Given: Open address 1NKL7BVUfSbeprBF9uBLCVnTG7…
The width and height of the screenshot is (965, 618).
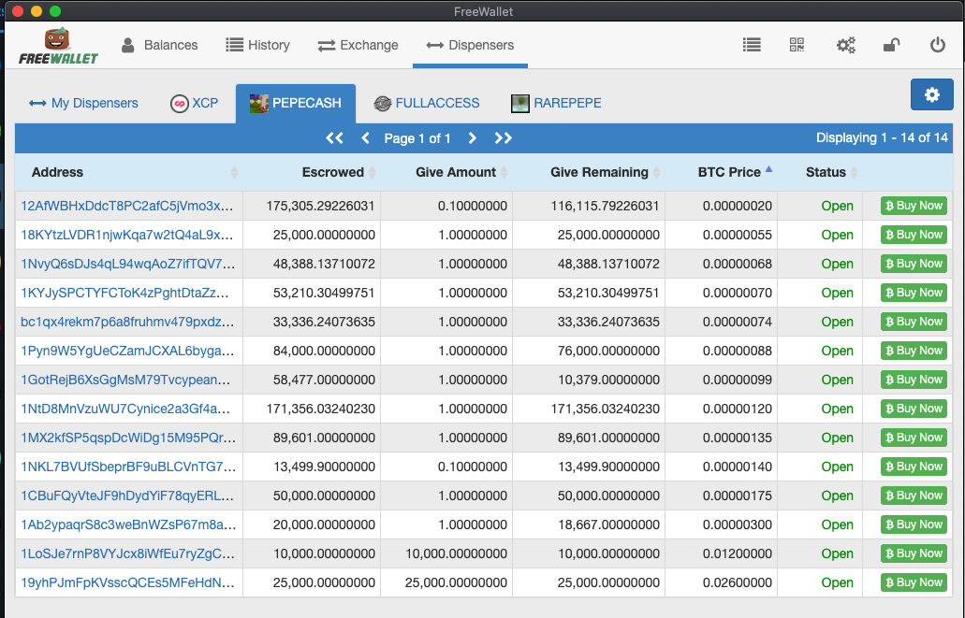Looking at the screenshot, I should 128,467.
